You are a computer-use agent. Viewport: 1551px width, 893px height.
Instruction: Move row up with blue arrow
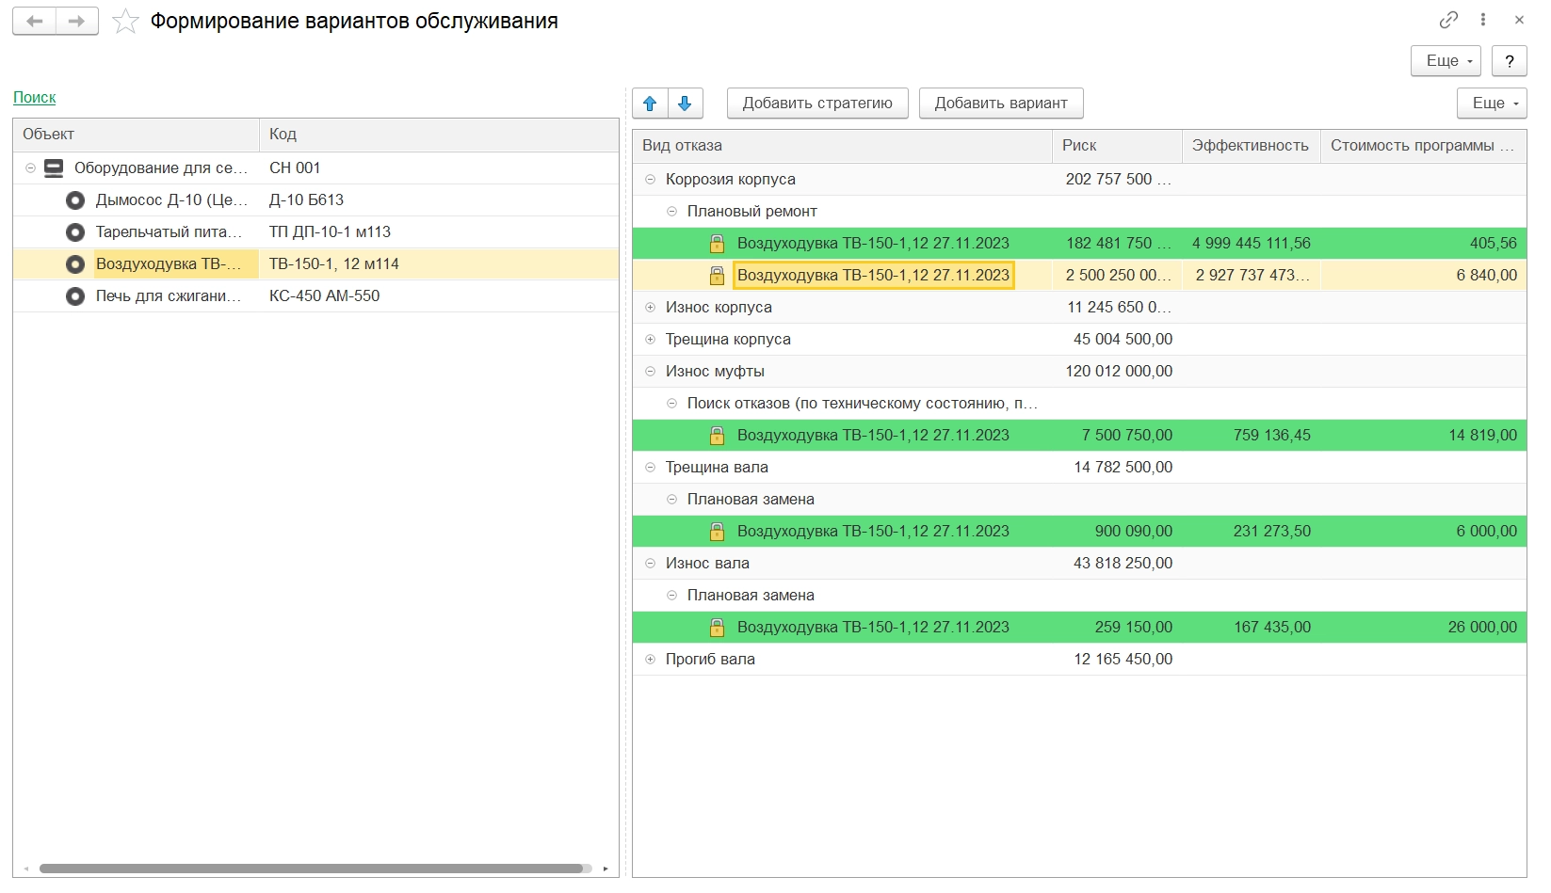click(650, 104)
